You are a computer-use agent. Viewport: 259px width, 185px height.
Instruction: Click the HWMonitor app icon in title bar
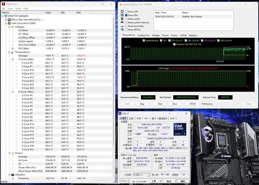3,4
